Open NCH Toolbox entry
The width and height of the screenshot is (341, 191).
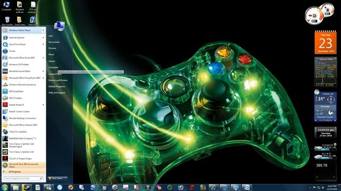[x=23, y=98]
